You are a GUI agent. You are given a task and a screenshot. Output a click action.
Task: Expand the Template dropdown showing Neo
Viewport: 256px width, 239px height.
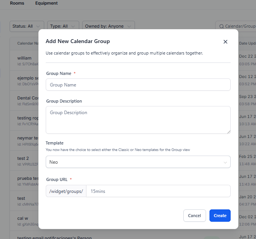click(x=138, y=162)
